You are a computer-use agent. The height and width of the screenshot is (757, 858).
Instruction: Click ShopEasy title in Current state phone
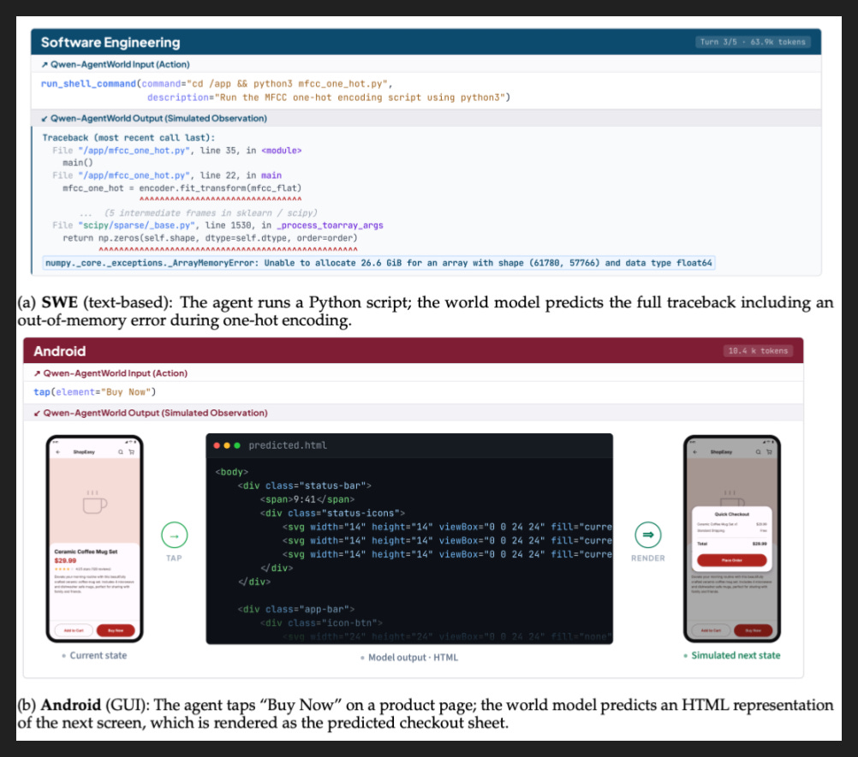pos(84,452)
